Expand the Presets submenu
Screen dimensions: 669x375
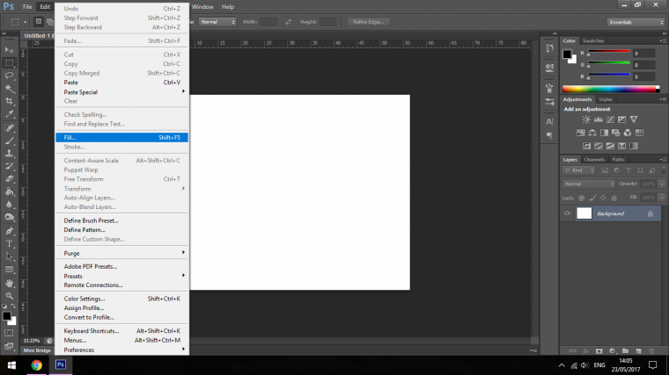click(122, 276)
